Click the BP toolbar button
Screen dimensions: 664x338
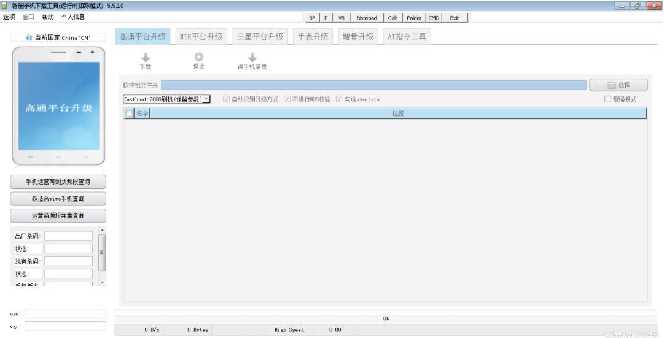(313, 18)
